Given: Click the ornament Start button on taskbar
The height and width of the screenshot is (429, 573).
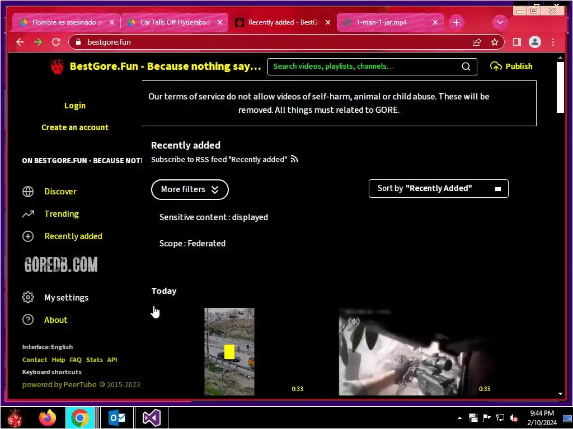Looking at the screenshot, I should coord(15,418).
